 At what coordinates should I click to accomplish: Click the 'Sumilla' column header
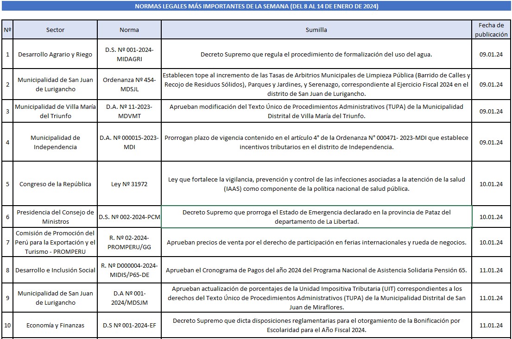(x=316, y=30)
